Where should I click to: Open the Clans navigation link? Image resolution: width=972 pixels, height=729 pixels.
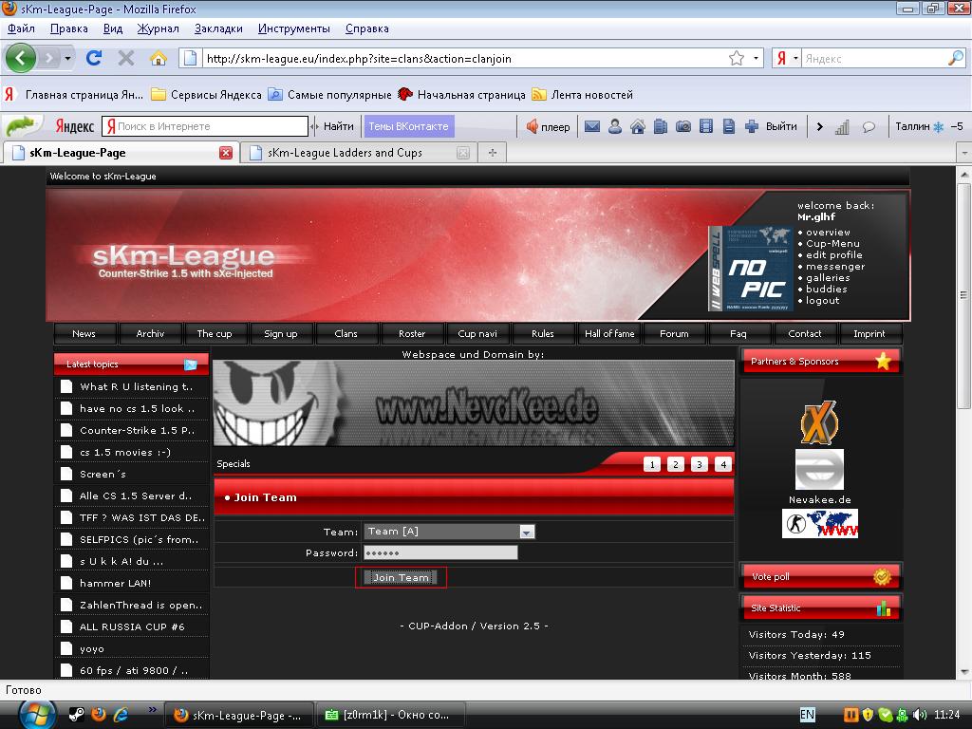(x=346, y=333)
